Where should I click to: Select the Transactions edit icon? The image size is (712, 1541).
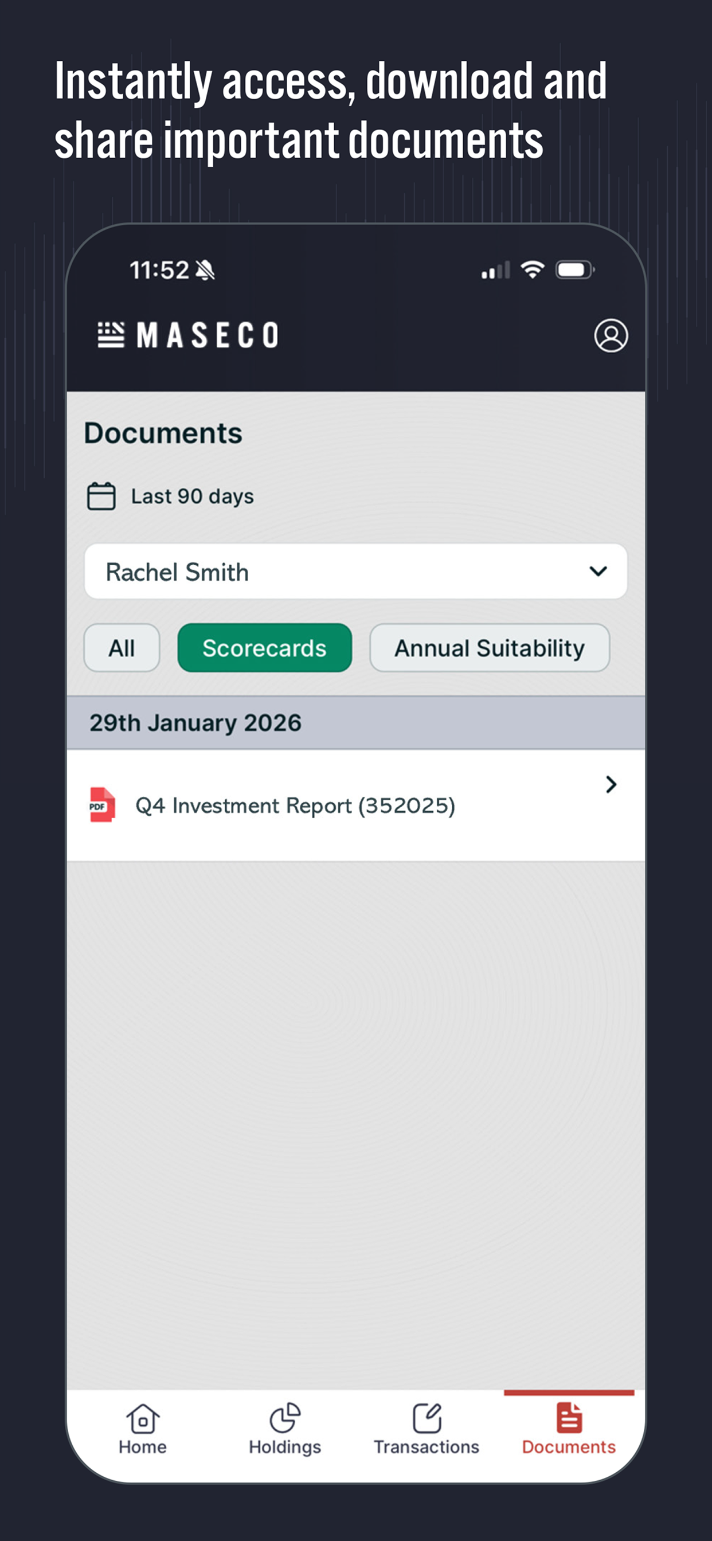(427, 1418)
